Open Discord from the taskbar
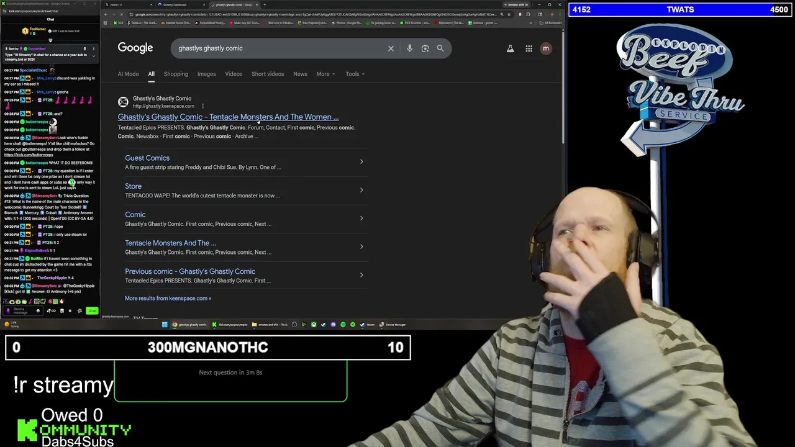This screenshot has width=795, height=447. (333, 325)
